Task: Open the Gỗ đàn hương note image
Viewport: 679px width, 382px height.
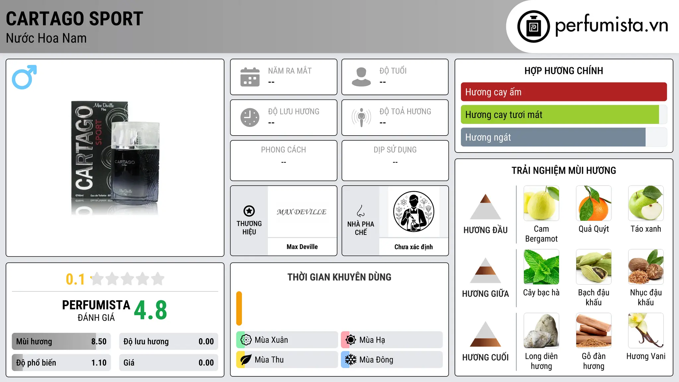Action: point(594,331)
